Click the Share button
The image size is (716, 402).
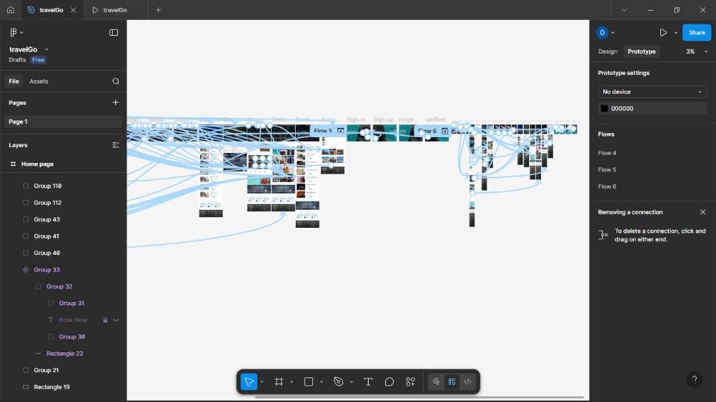[697, 32]
